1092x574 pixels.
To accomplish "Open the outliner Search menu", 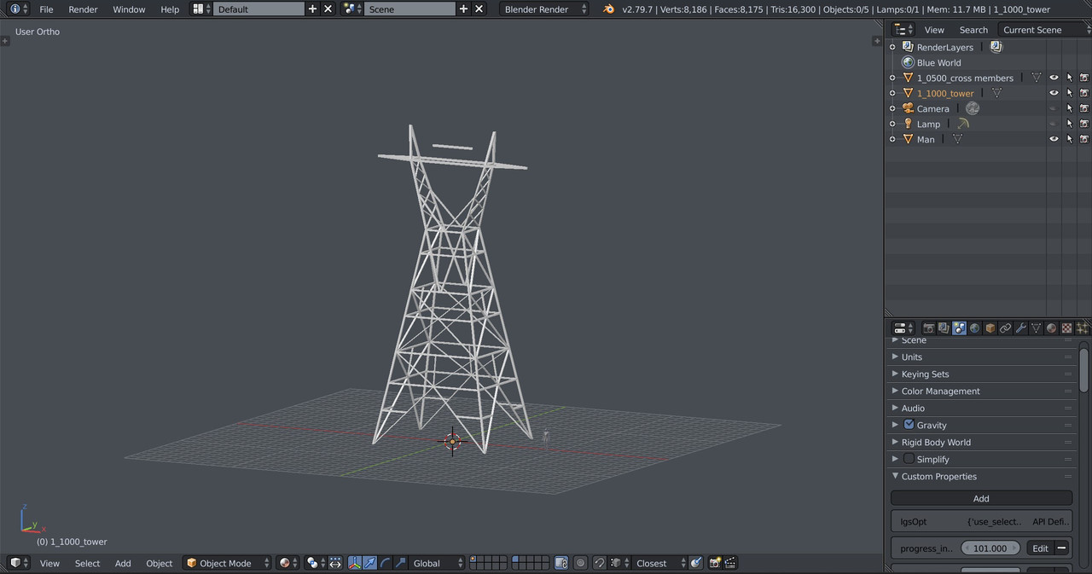I will (973, 30).
